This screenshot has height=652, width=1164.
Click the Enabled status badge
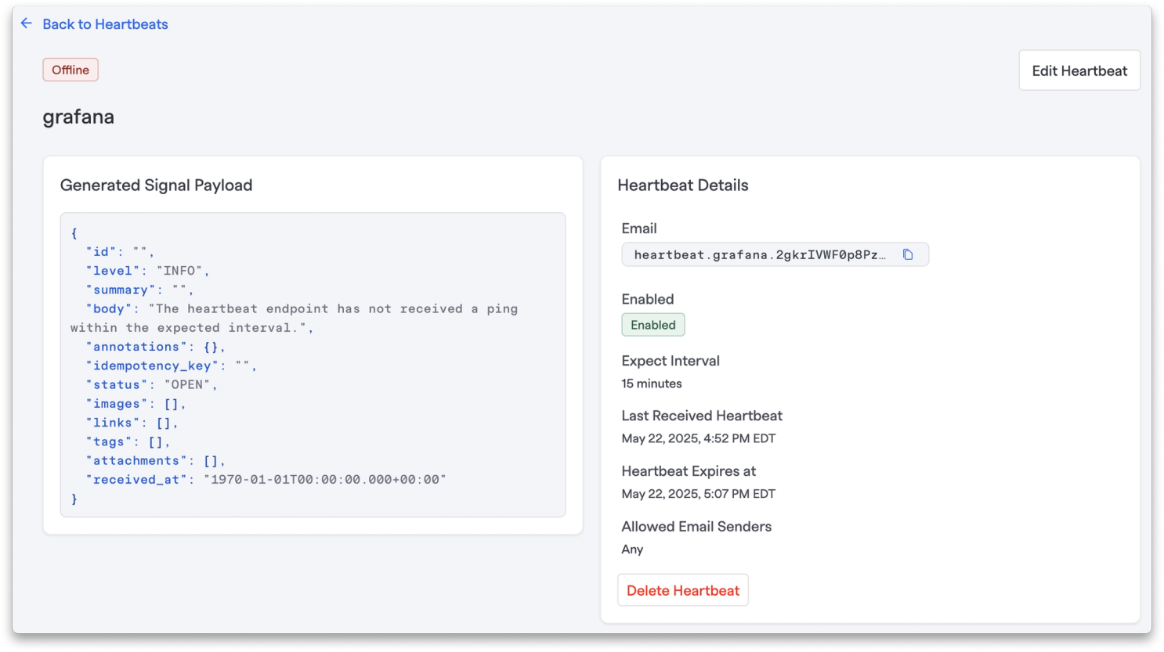coord(653,325)
